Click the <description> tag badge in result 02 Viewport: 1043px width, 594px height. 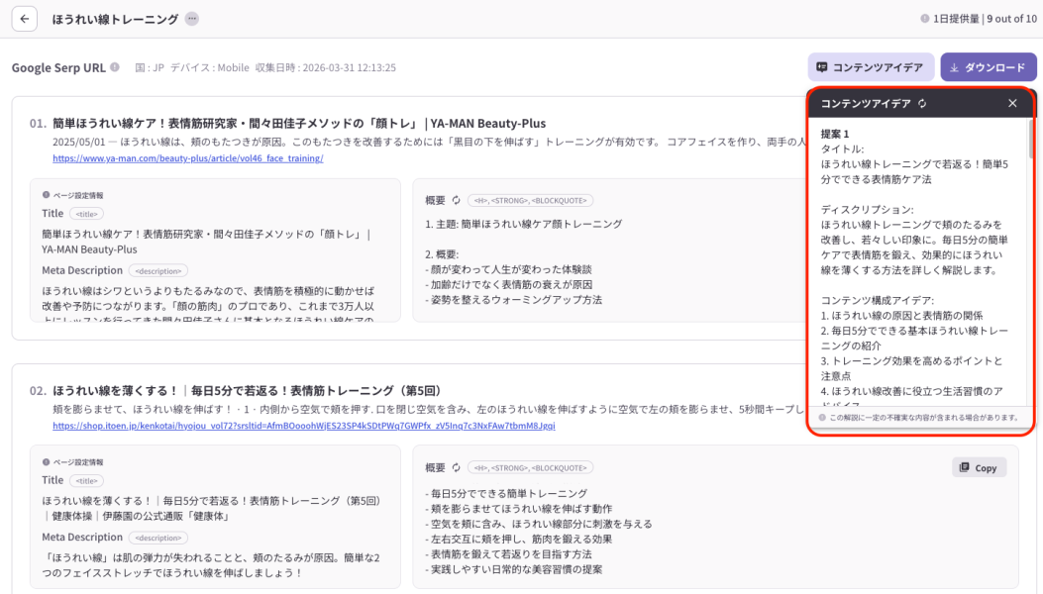[157, 538]
